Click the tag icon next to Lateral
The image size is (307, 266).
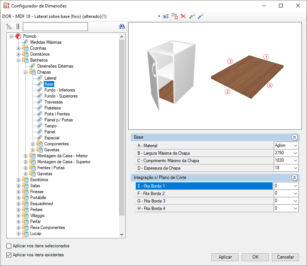click(40, 78)
